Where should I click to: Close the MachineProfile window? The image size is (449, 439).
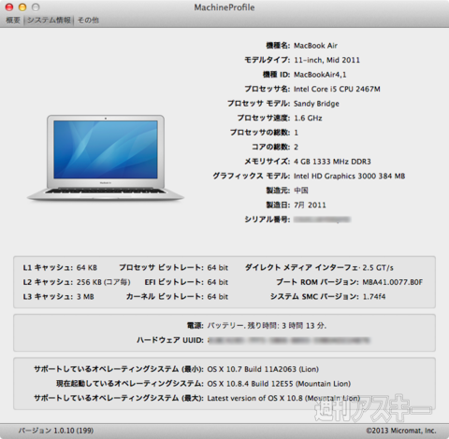click(9, 7)
